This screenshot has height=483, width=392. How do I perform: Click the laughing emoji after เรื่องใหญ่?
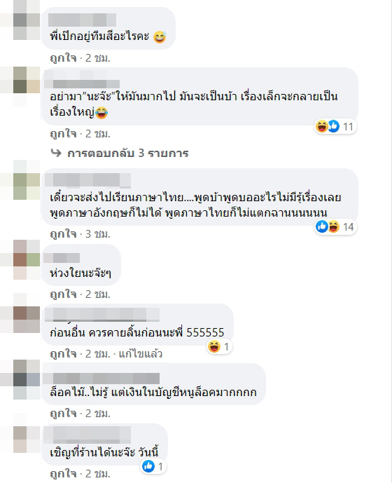coord(101,113)
